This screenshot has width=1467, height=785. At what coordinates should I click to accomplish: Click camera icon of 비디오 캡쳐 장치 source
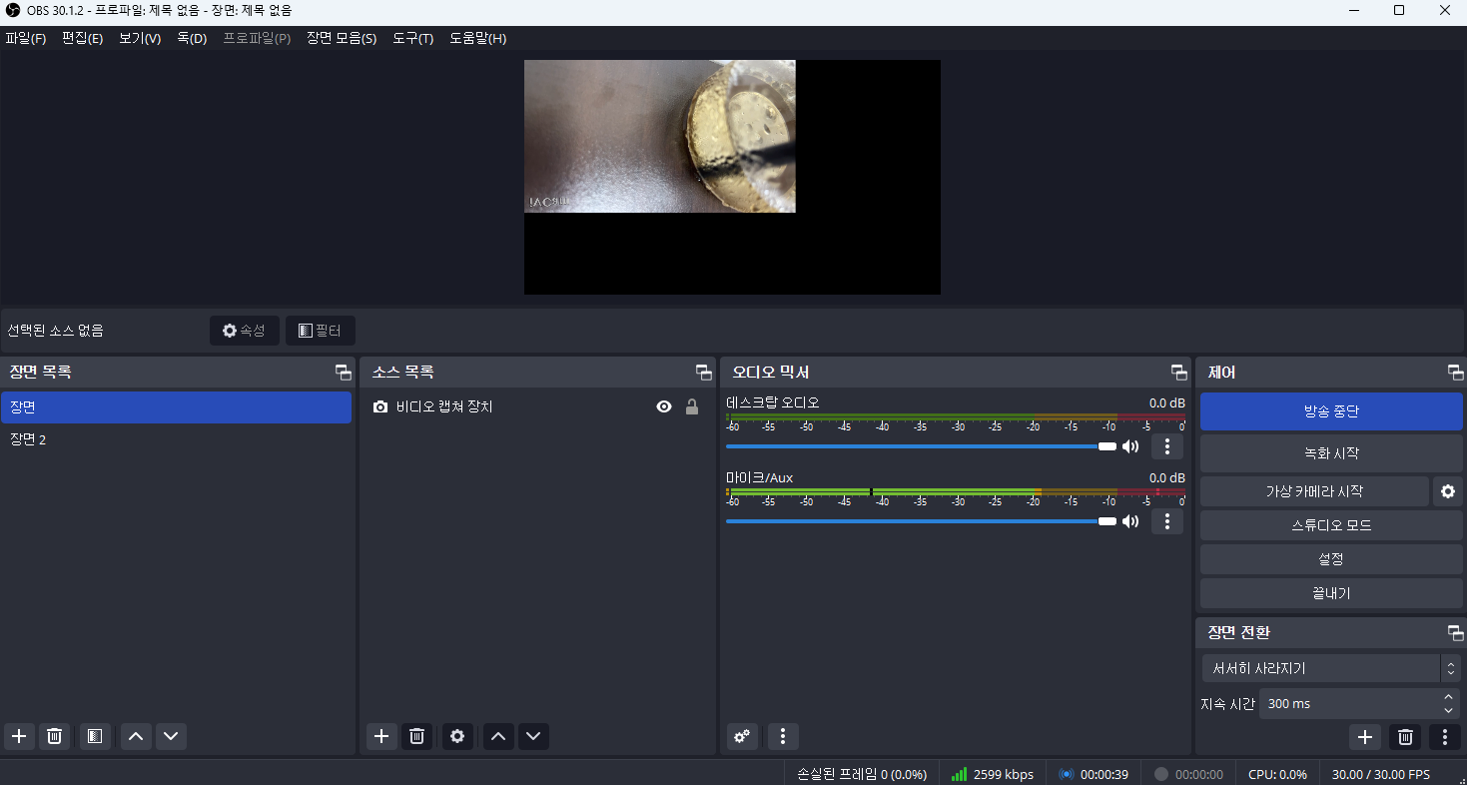pyautogui.click(x=380, y=407)
